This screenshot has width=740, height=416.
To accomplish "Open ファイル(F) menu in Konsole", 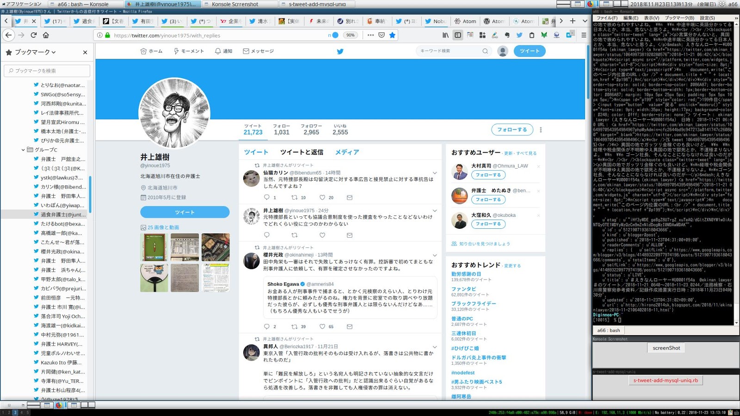I will 607,18.
